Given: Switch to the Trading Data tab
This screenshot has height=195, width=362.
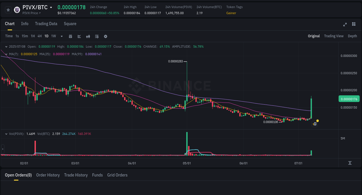Looking at the screenshot, I should 46,24.
